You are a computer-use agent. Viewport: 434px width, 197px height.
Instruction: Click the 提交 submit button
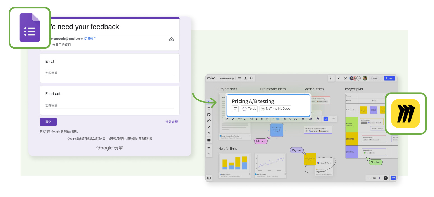[48, 122]
